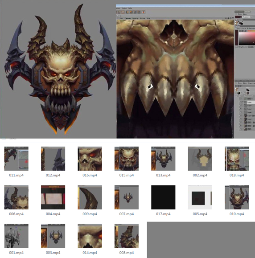Screen dimensions: 255x258
Task: Click the Channels button in the color panel
Action: coord(246,17)
